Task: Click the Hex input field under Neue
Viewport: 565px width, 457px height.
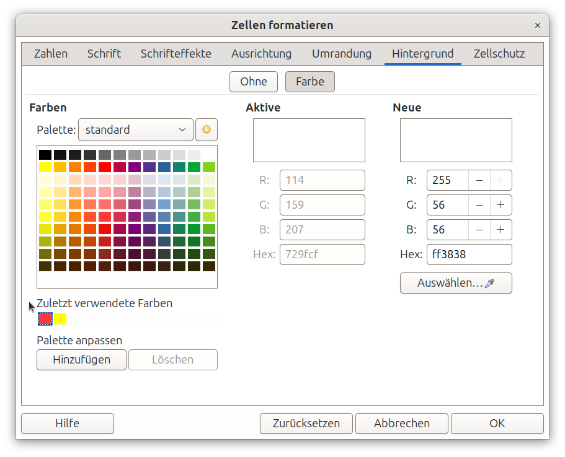Action: 468,255
